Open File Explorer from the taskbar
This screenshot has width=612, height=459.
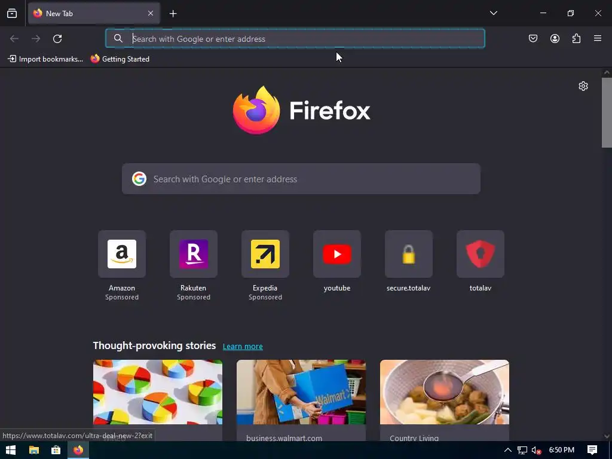click(x=34, y=450)
